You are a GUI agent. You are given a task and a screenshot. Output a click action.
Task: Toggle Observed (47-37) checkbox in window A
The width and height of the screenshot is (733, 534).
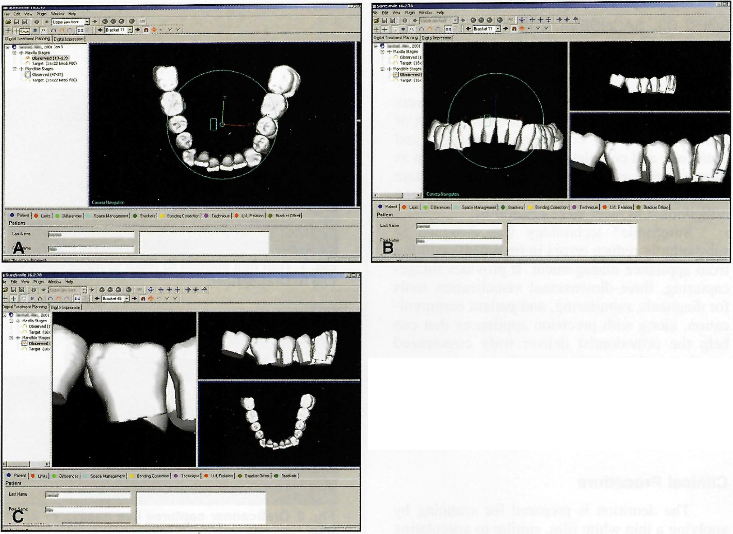pos(28,74)
